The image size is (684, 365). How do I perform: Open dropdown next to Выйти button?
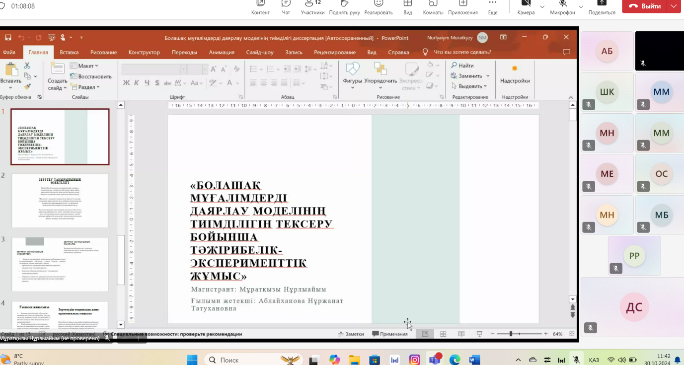pyautogui.click(x=674, y=6)
